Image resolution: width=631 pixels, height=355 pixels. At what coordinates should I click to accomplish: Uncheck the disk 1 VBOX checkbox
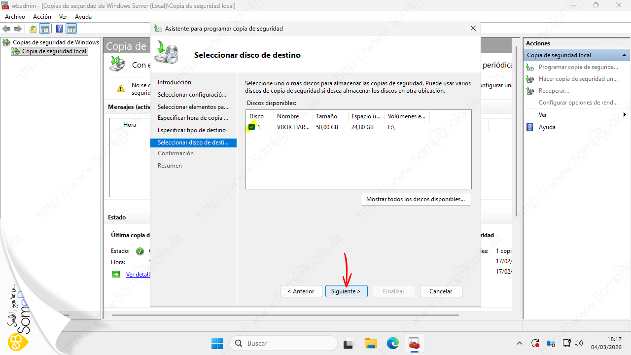[x=252, y=127]
